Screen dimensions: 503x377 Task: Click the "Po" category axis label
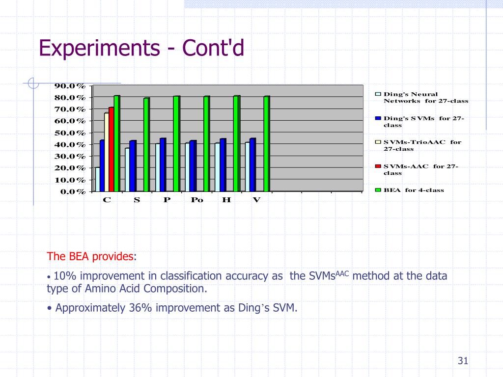pyautogui.click(x=197, y=200)
